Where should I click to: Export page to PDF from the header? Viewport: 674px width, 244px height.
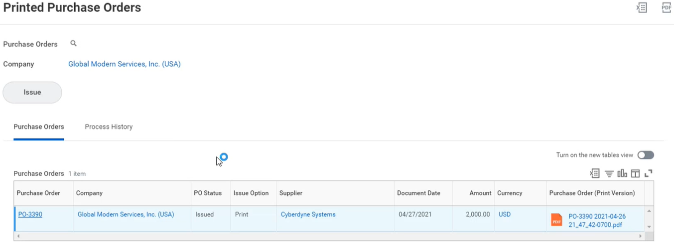666,7
